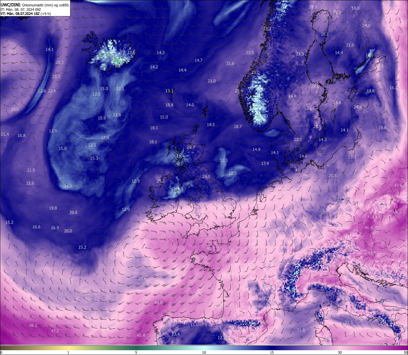Click the 20.5 value over Germany
408x355 pixels.
[x=332, y=175]
